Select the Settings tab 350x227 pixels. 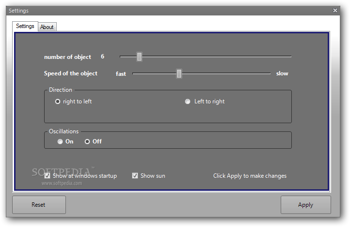[x=25, y=26]
